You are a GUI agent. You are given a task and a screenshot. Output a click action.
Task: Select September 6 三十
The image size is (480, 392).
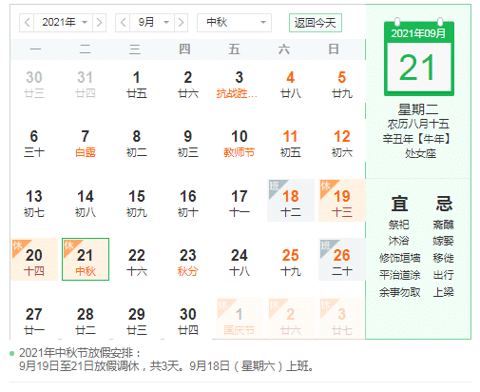point(34,144)
